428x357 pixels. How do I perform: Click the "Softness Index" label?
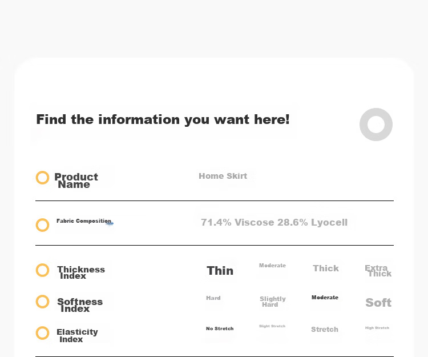pos(80,305)
